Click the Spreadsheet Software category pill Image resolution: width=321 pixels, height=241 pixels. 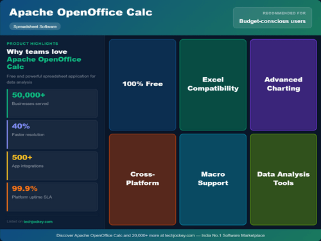(35, 26)
